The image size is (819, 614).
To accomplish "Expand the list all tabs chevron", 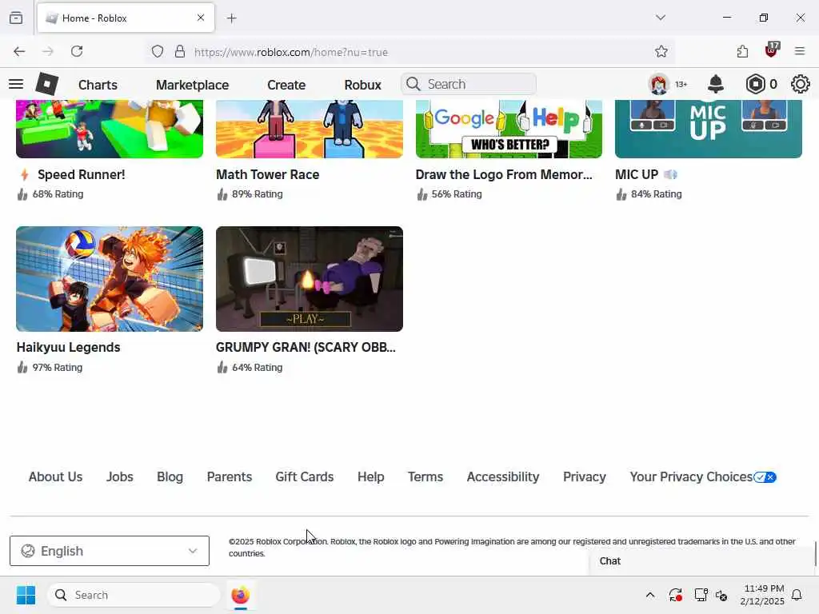I will (661, 18).
